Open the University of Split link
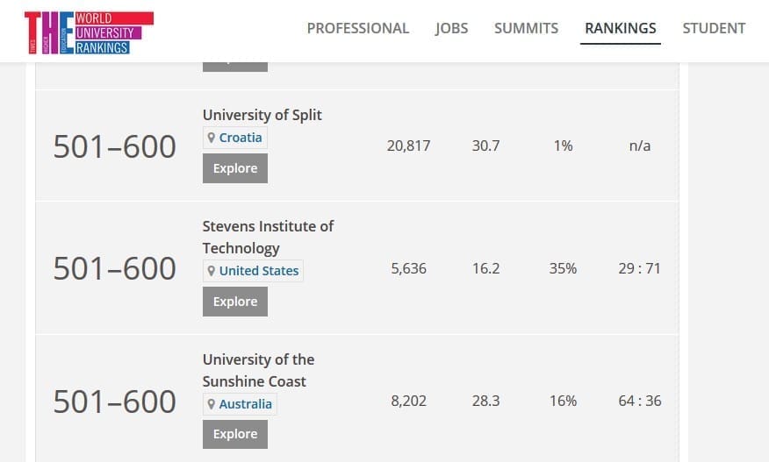The image size is (769, 462). [x=262, y=115]
